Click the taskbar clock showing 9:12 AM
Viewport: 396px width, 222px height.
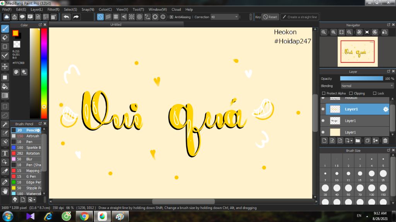(380, 213)
